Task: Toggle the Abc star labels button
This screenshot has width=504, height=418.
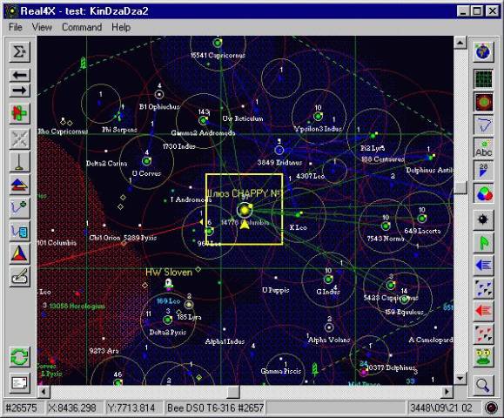Action: tap(483, 148)
